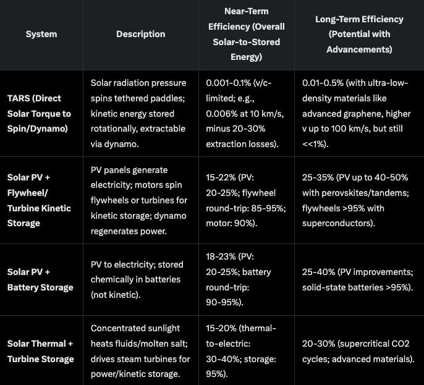
Task: Select the 20-30% supercritical CO2 cell
Action: point(357,350)
